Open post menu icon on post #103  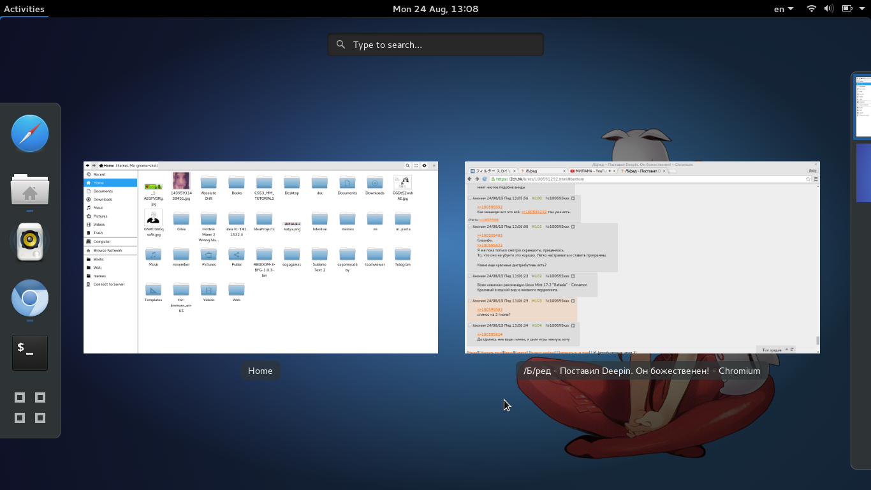tap(573, 301)
